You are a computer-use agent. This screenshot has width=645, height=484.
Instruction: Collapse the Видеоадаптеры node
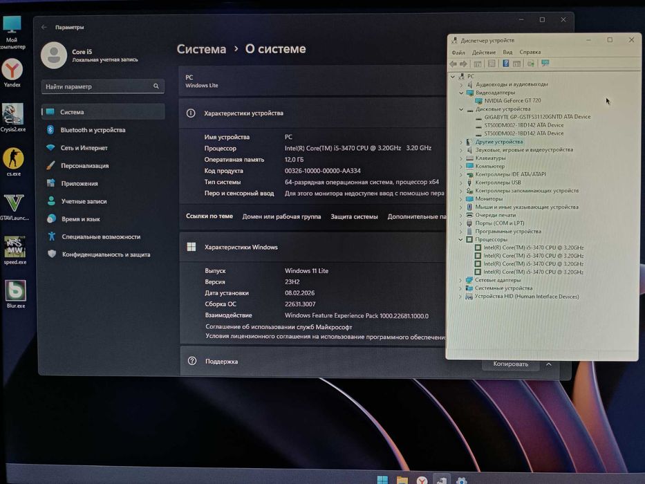coord(461,93)
